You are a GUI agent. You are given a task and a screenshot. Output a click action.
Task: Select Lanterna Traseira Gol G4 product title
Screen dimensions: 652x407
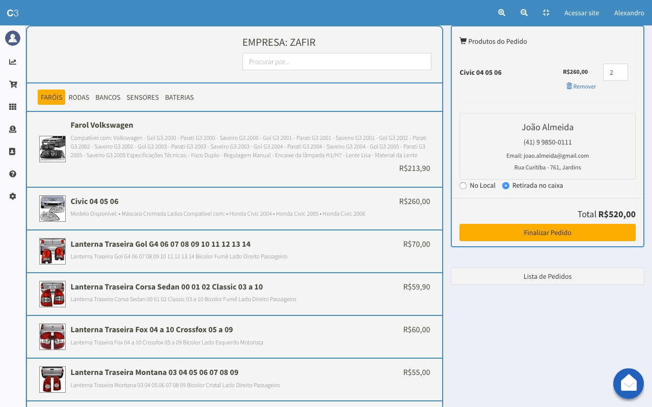pos(160,244)
